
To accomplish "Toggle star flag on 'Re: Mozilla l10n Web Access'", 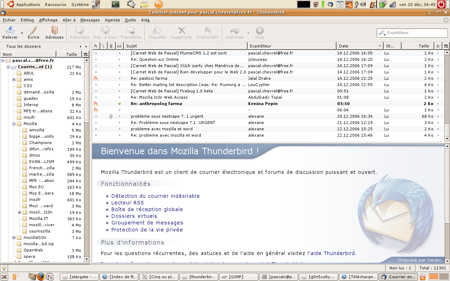I will pyautogui.click(x=438, y=97).
